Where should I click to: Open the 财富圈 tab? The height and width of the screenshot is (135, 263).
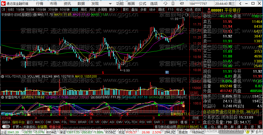click(x=42, y=127)
